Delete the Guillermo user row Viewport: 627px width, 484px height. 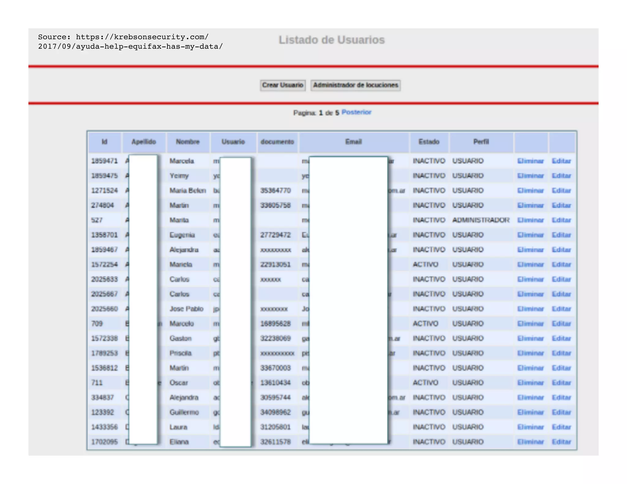coord(531,412)
